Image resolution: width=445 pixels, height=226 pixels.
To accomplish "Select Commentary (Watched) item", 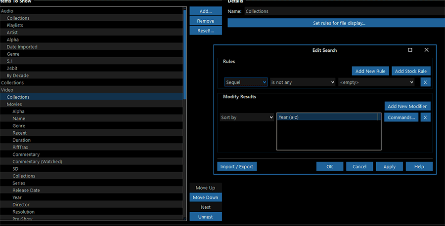I will click(x=91, y=161).
